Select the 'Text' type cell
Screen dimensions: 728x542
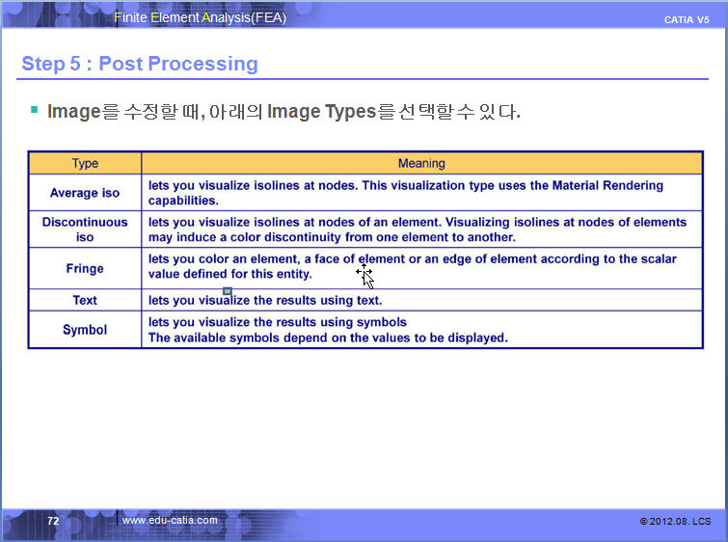click(x=85, y=301)
